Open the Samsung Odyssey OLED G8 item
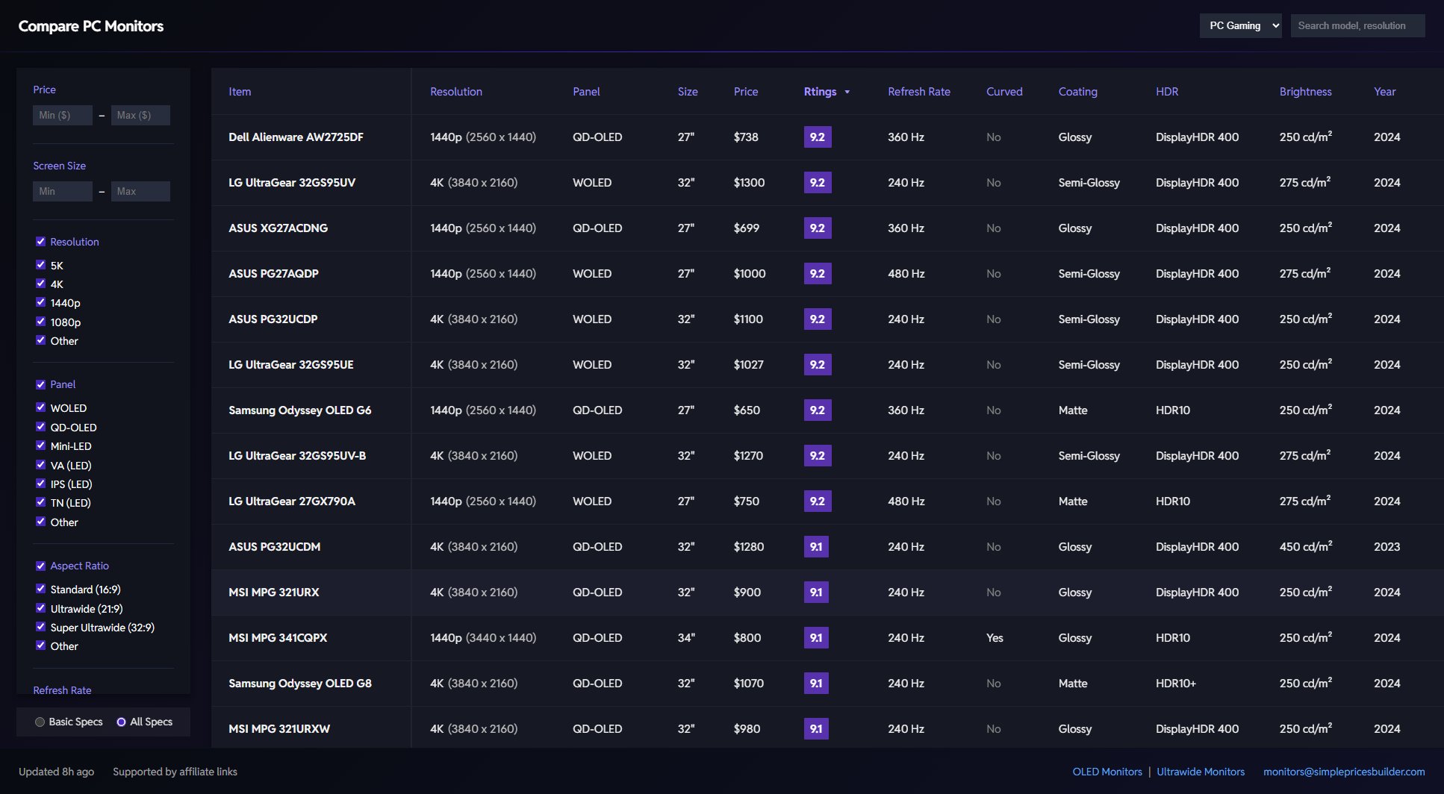Screen dimensions: 1444x794 coord(299,684)
